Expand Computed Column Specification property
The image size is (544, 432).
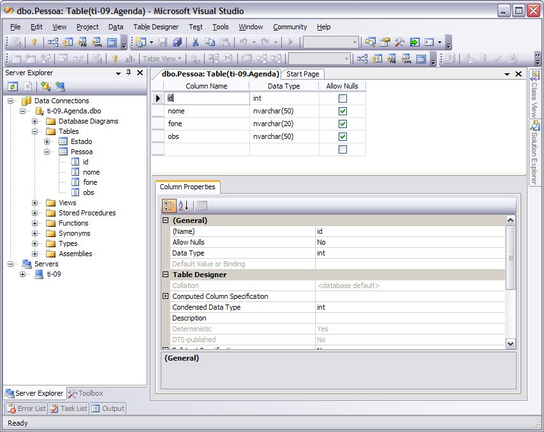coord(166,296)
